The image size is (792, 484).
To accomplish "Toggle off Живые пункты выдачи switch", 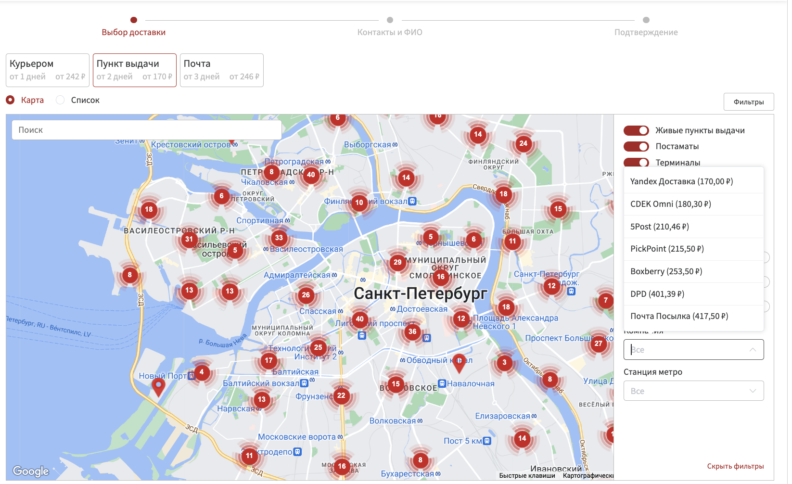I will [x=636, y=130].
